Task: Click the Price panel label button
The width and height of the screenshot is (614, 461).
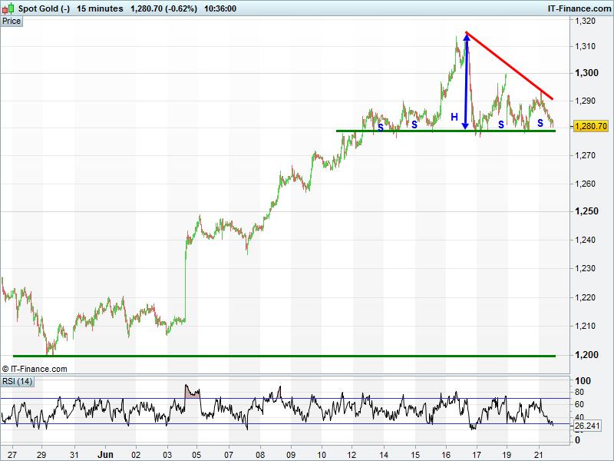Action: (x=12, y=22)
